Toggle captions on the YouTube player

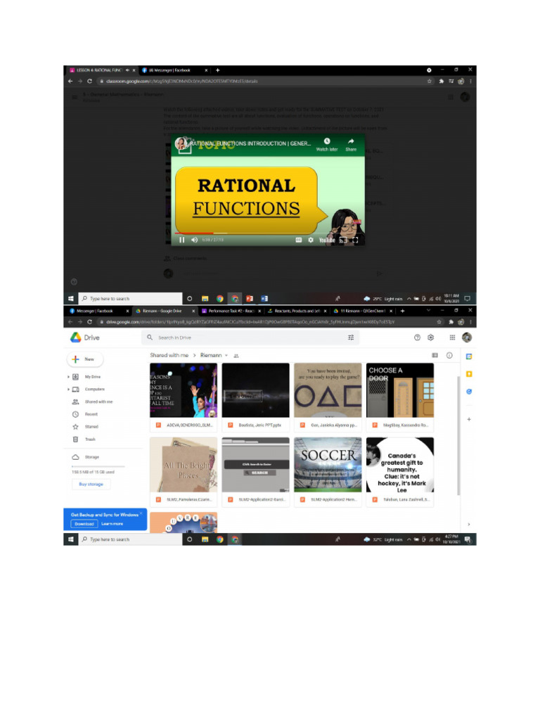[298, 240]
